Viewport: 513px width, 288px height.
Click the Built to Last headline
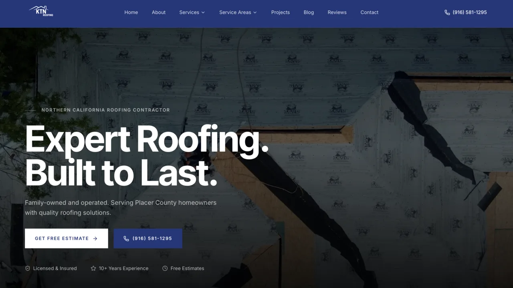pos(121,173)
